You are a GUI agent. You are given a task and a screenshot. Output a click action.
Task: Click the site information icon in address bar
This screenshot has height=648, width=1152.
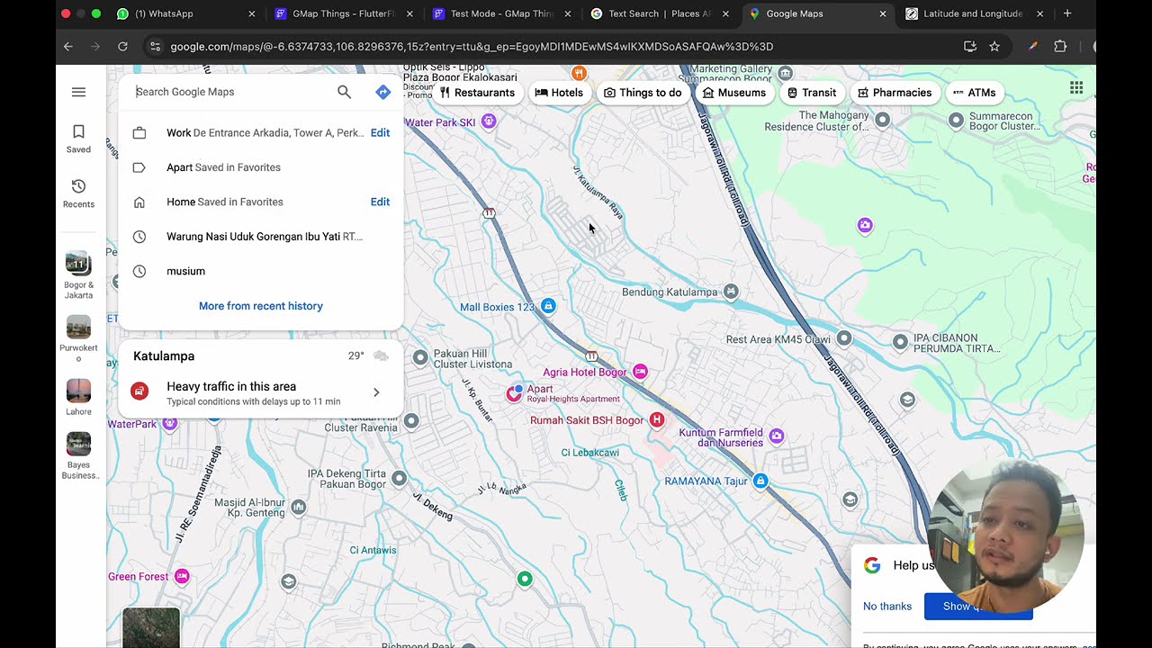155,46
